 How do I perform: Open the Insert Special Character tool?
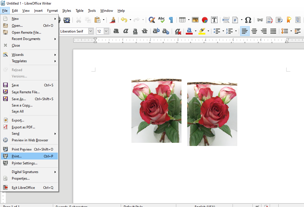coord(248,20)
